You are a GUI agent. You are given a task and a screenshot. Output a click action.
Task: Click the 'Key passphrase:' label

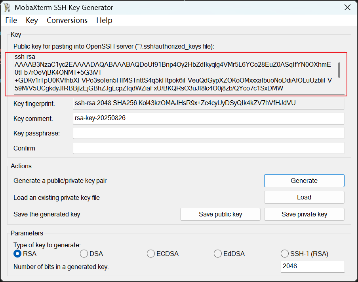click(x=36, y=133)
